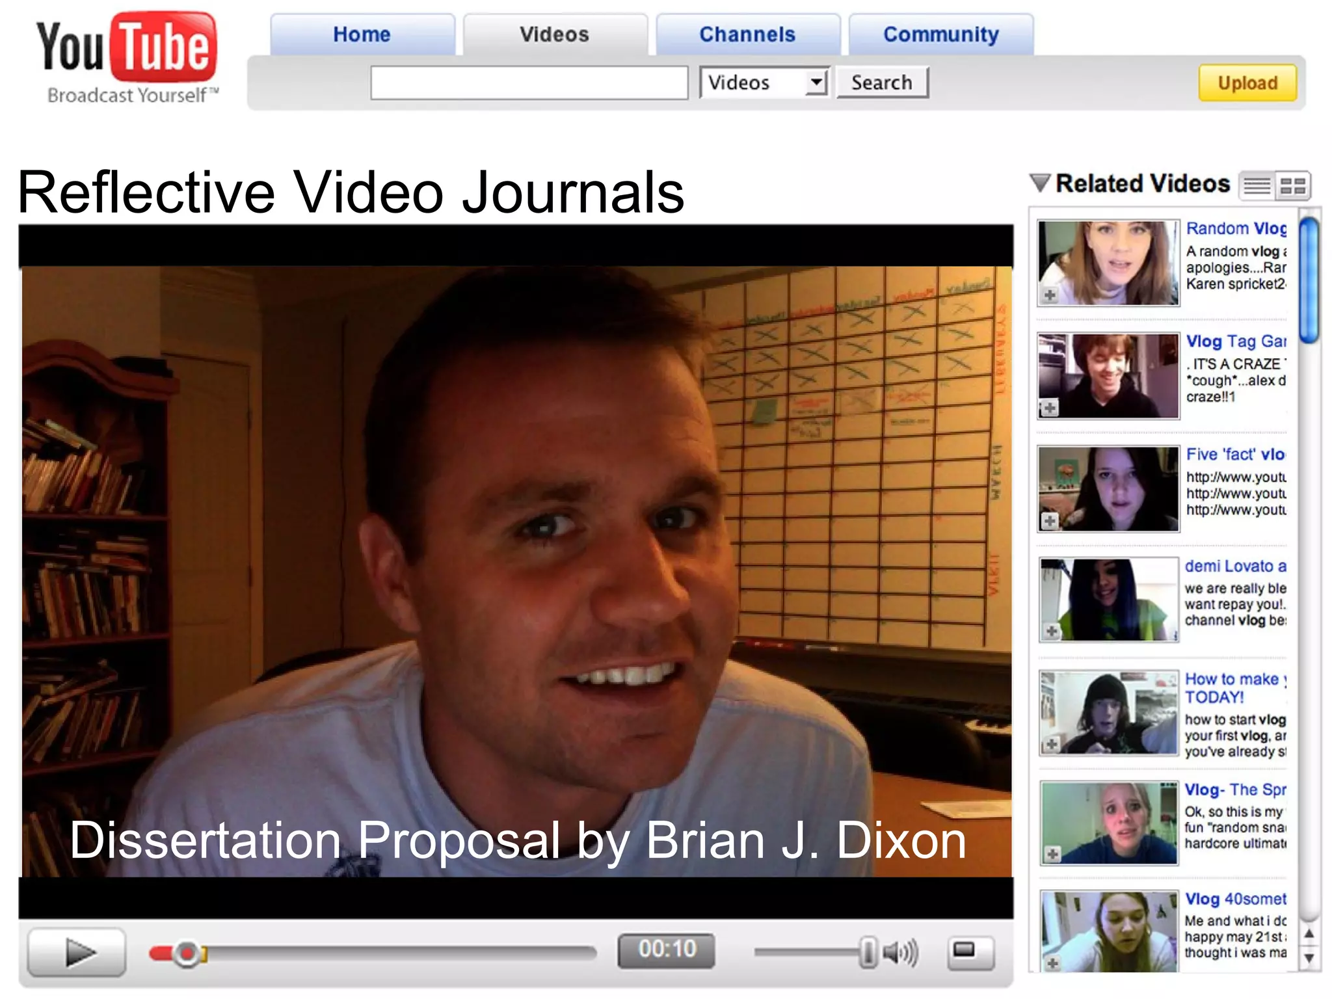Open the Channels tab
This screenshot has height=999, width=1332.
coord(747,34)
